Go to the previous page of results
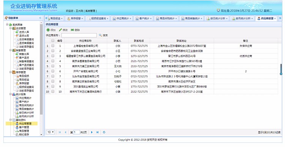The height and width of the screenshot is (147, 285). [65, 132]
